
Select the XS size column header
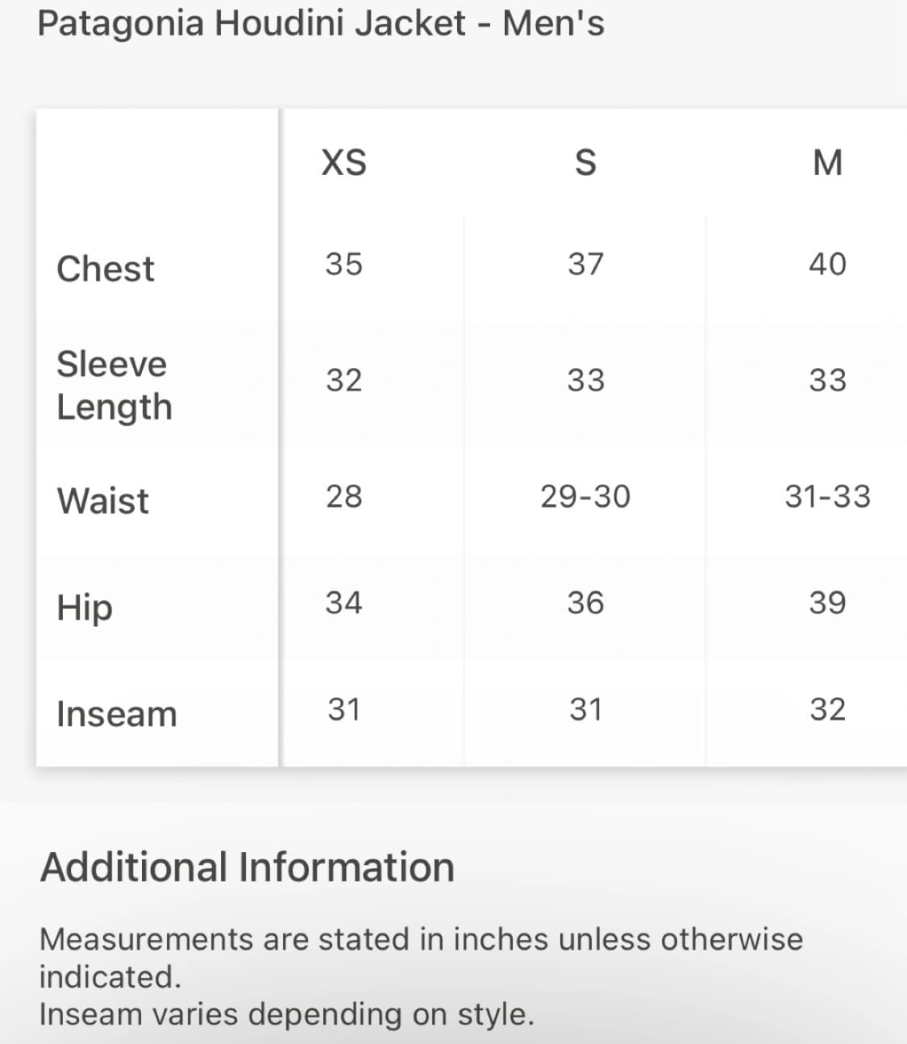pyautogui.click(x=344, y=162)
